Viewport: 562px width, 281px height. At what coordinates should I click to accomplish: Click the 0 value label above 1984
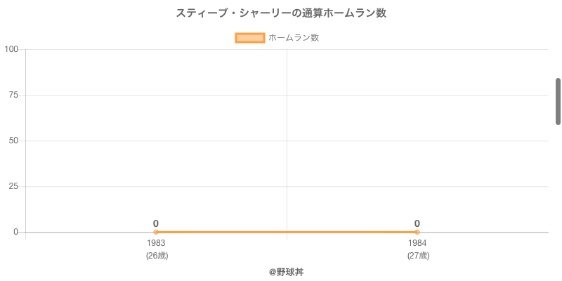pyautogui.click(x=417, y=223)
